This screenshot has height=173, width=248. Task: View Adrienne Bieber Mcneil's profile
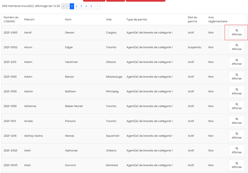point(236,106)
